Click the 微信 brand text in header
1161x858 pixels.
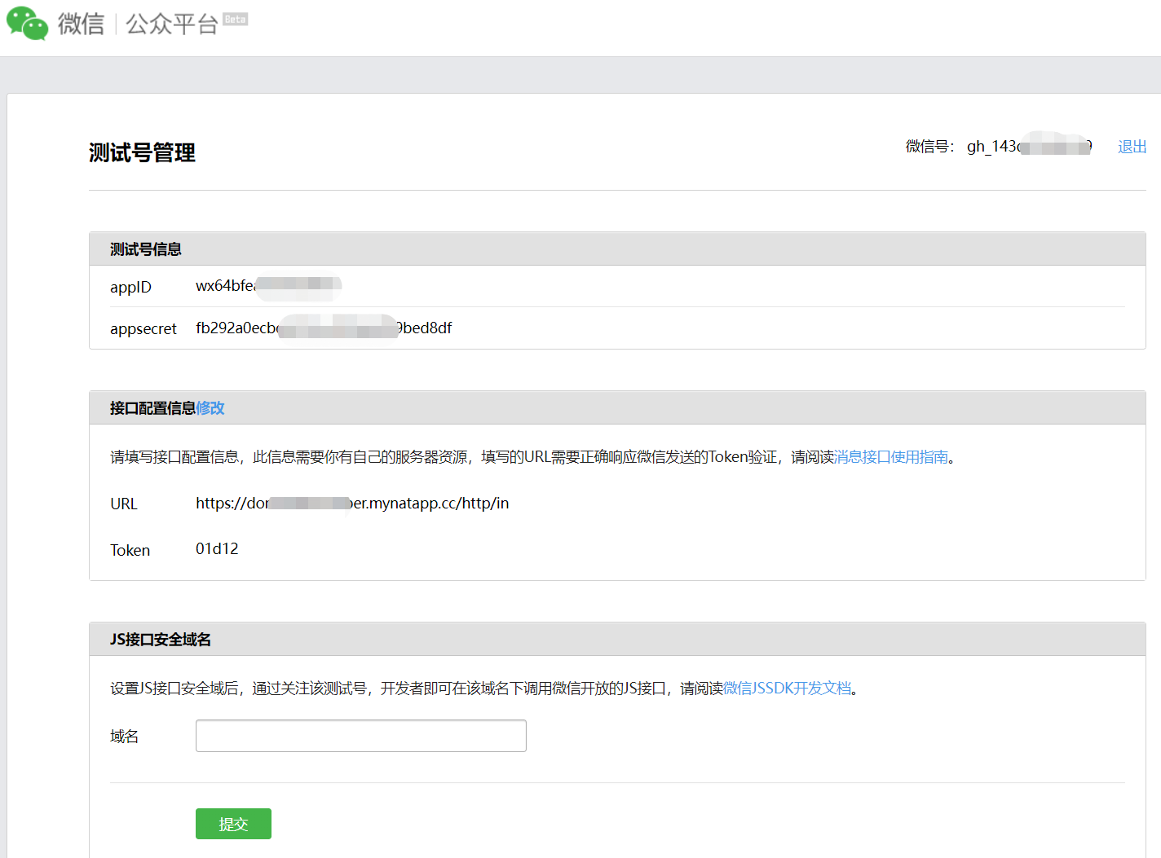point(81,24)
